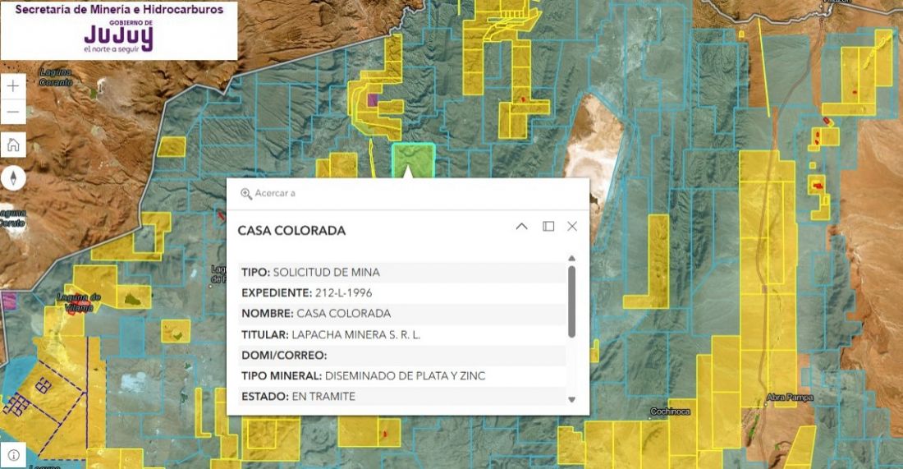This screenshot has height=469, width=903.
Task: Click the Cochinoca place label on map
Action: click(669, 412)
